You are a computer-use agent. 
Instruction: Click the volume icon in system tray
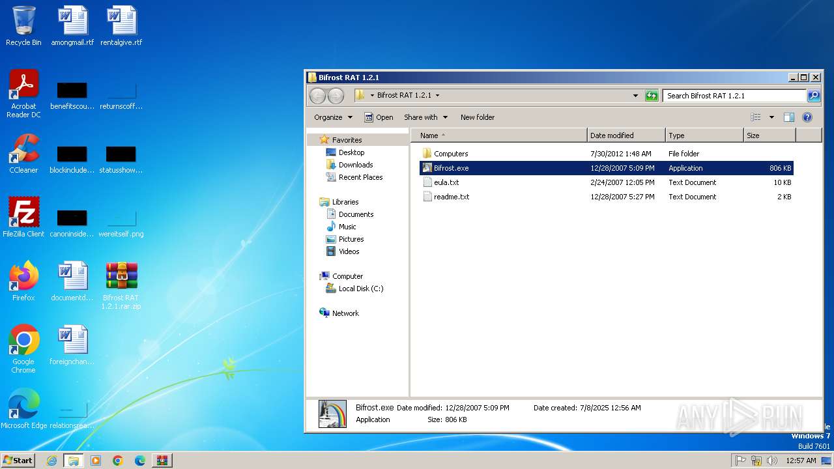point(772,461)
